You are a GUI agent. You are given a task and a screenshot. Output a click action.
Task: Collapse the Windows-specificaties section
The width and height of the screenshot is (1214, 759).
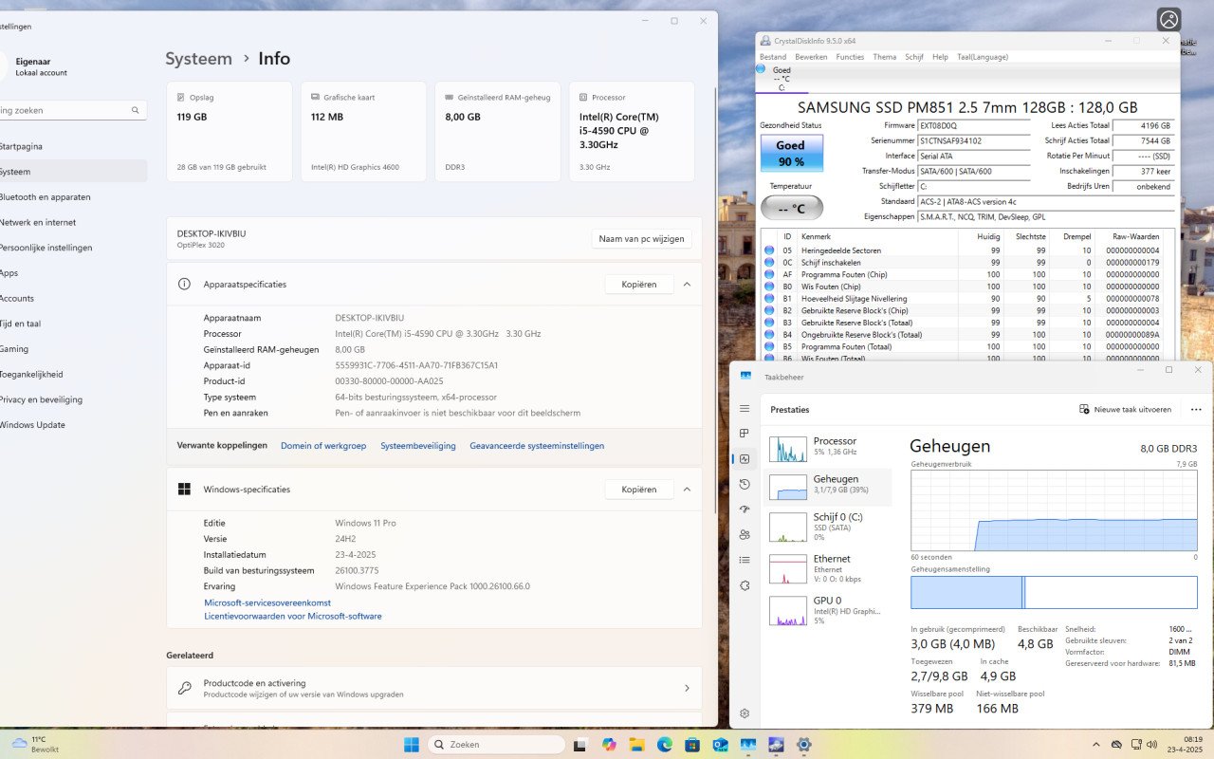687,490
